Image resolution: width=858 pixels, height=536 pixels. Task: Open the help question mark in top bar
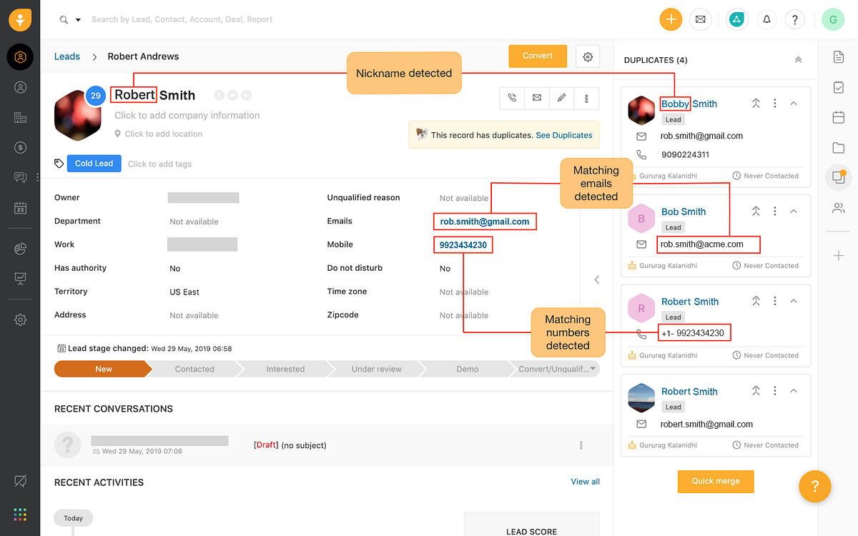click(x=795, y=19)
